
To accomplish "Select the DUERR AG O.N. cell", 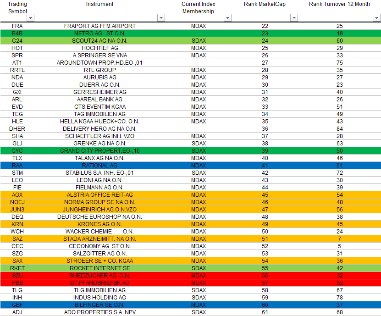I will [100, 84].
